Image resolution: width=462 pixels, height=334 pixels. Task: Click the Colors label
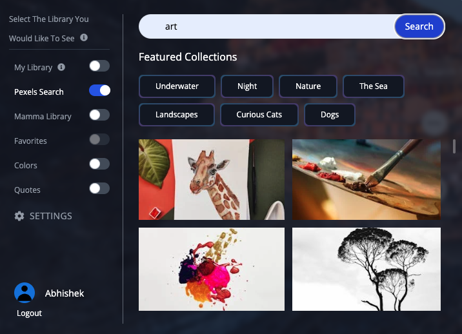pos(26,165)
